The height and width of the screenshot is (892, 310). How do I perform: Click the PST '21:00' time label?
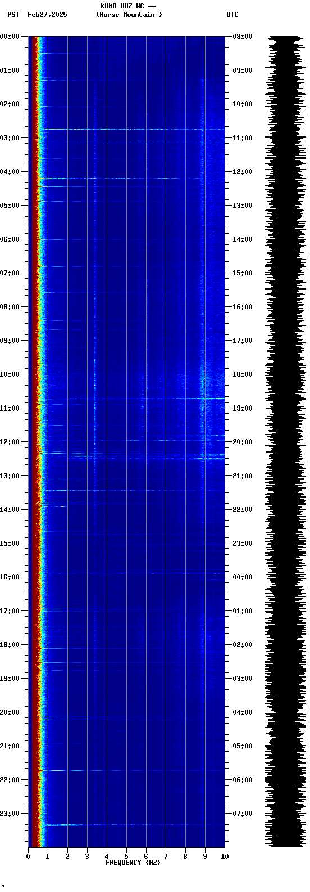(x=10, y=746)
